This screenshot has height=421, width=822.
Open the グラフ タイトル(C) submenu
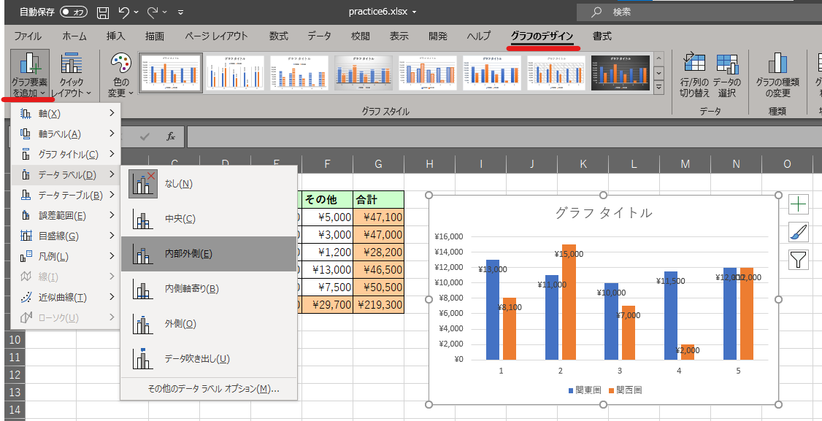click(66, 154)
